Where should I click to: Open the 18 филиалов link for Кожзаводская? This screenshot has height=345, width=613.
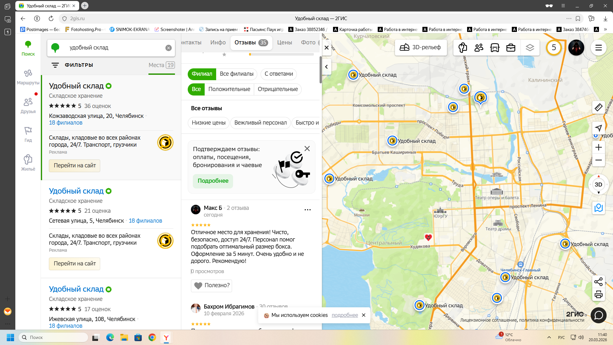coord(65,123)
